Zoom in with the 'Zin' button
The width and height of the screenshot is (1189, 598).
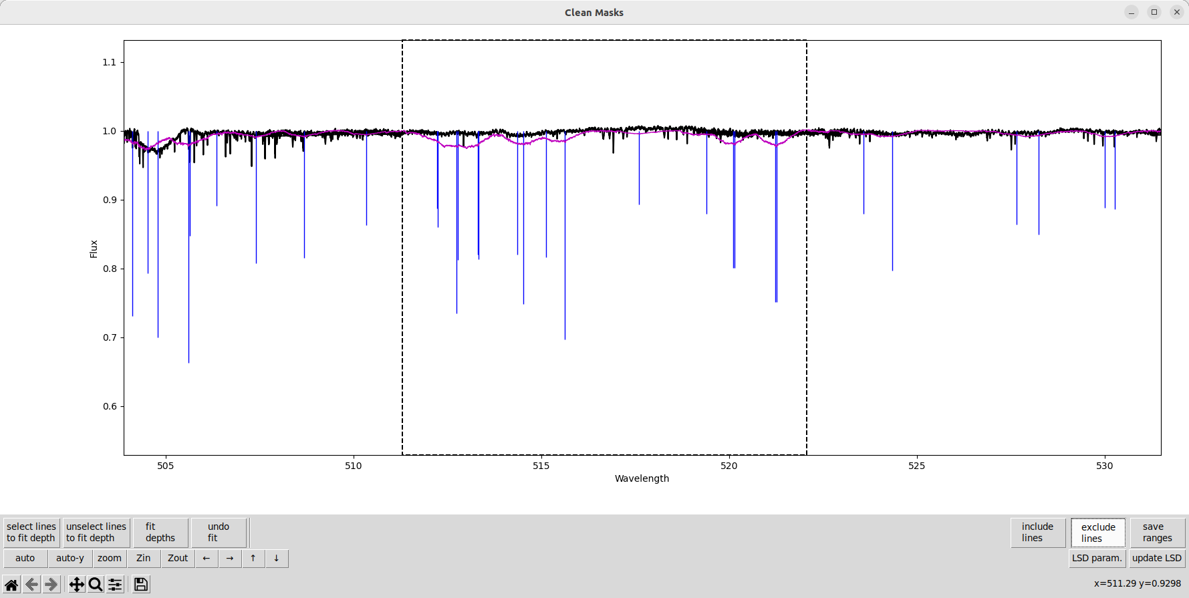144,559
